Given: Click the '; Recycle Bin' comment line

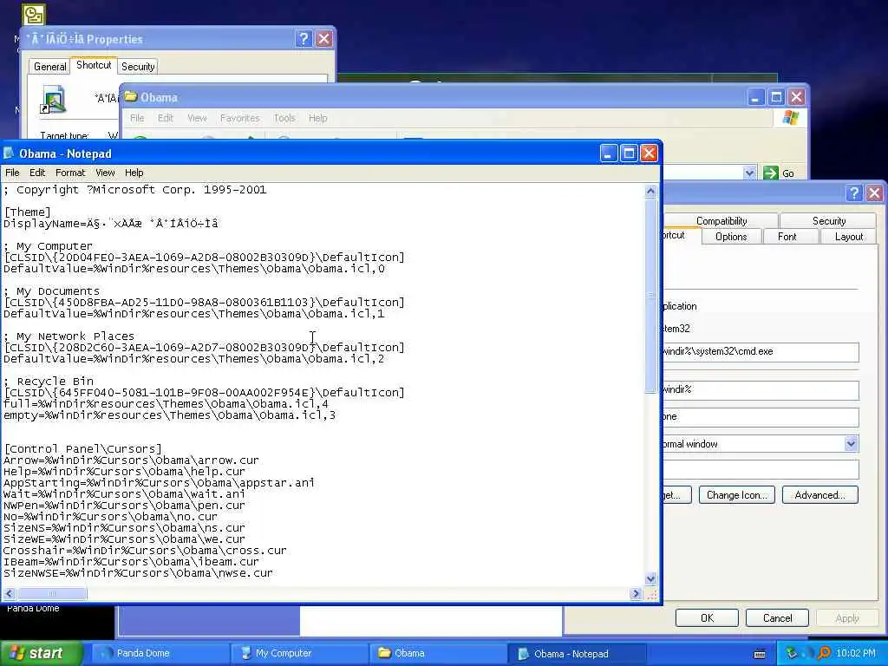Looking at the screenshot, I should point(49,382).
